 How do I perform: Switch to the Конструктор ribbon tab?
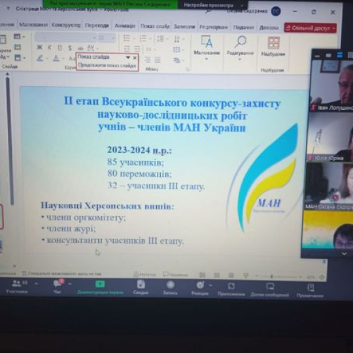click(x=66, y=25)
